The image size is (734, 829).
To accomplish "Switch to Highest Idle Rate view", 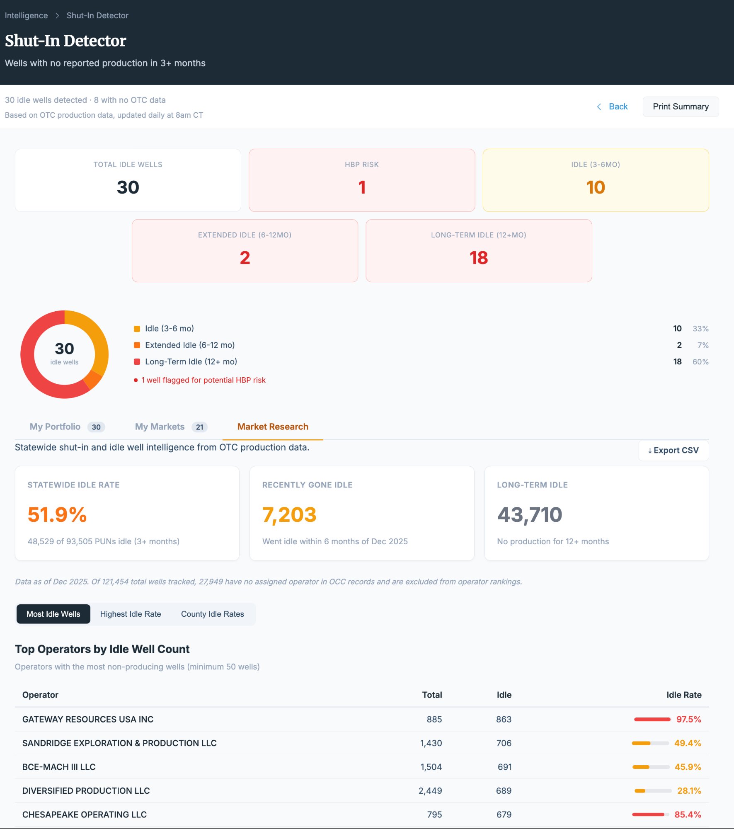I will (x=131, y=614).
